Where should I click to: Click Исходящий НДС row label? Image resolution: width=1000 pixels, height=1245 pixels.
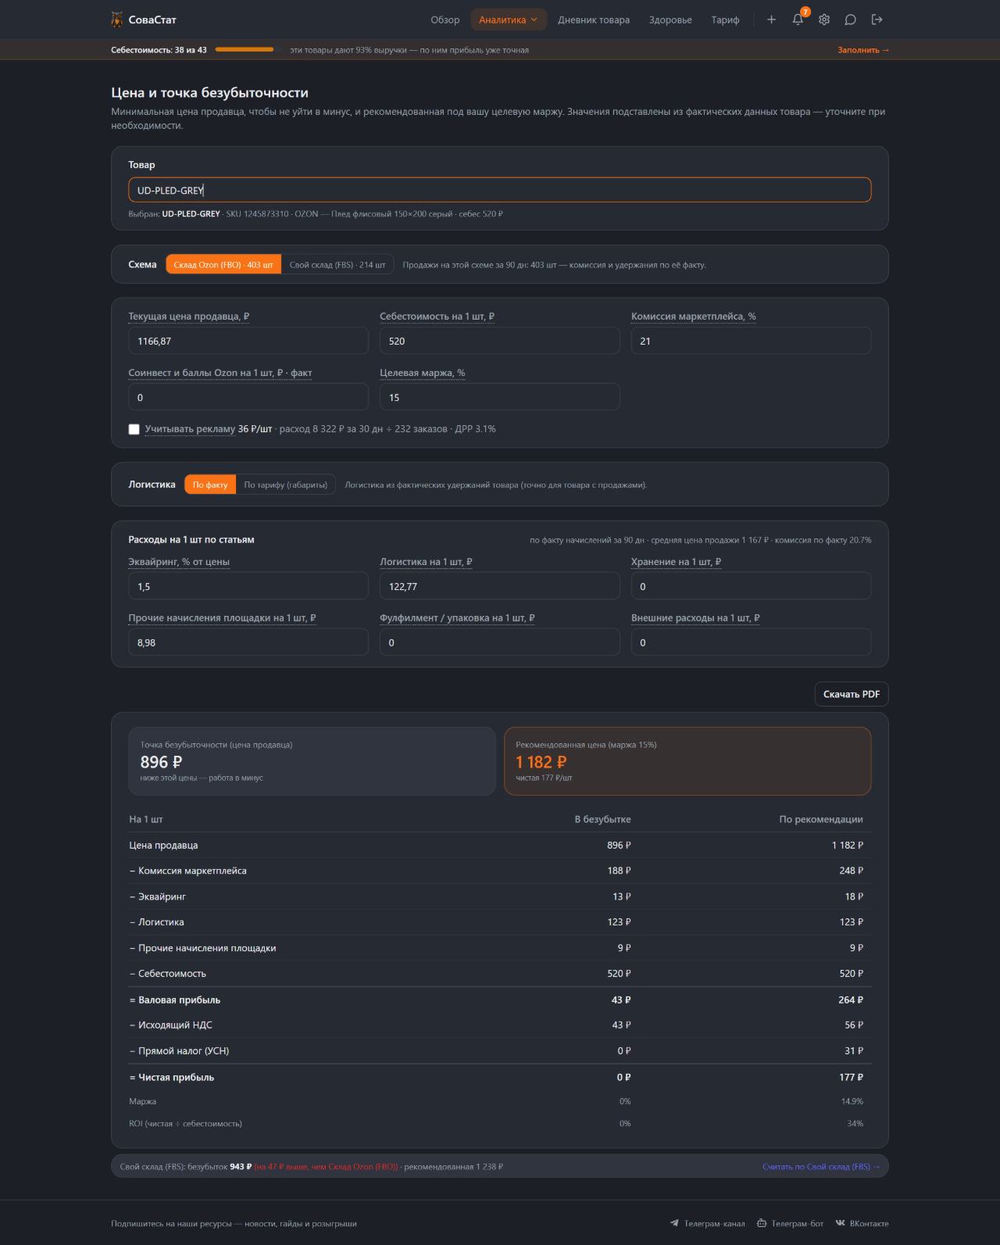pos(171,1025)
